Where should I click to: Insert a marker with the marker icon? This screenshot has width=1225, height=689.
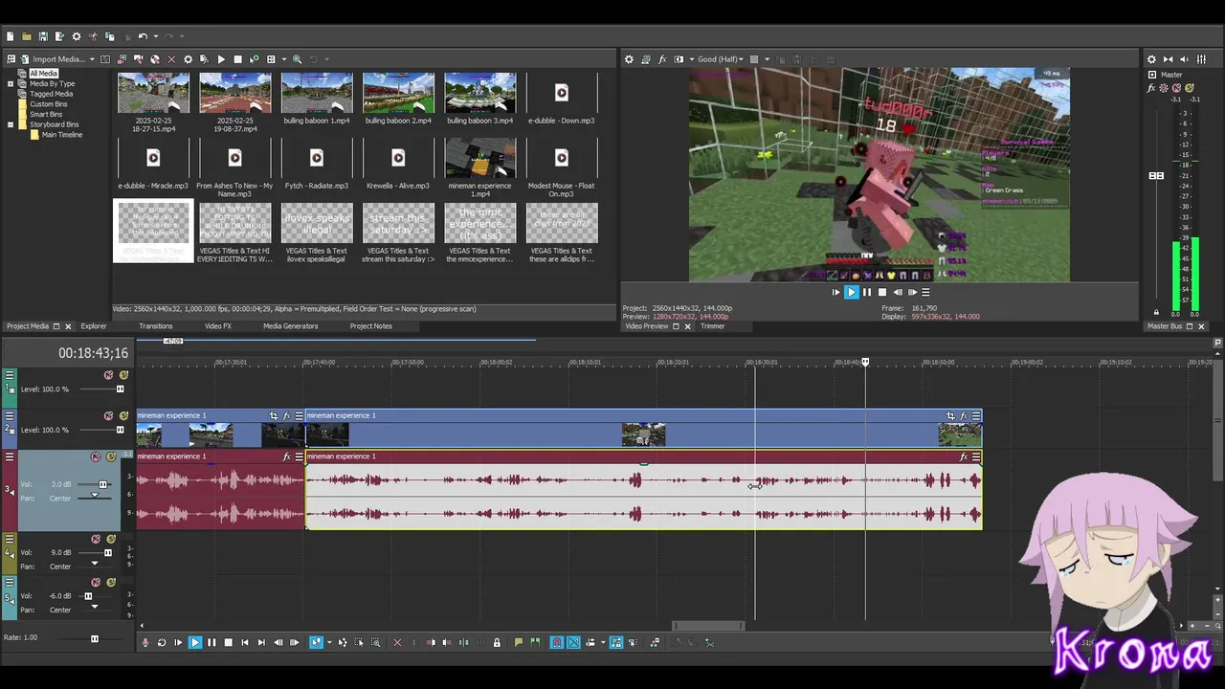click(518, 642)
